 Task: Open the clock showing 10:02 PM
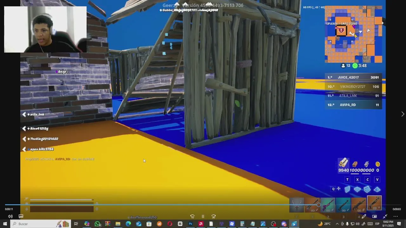pos(388,224)
